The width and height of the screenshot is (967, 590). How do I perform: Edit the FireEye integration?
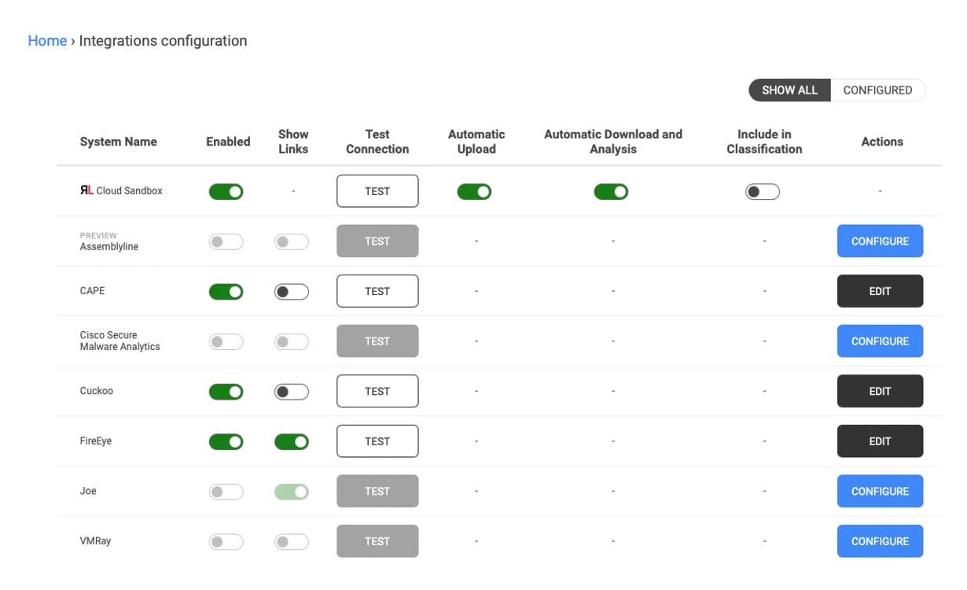(x=880, y=441)
